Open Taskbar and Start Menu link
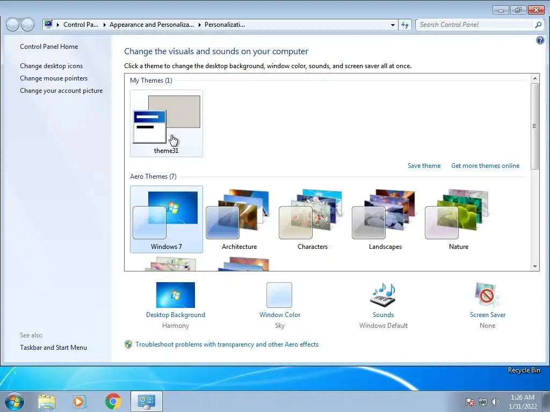 pos(53,348)
